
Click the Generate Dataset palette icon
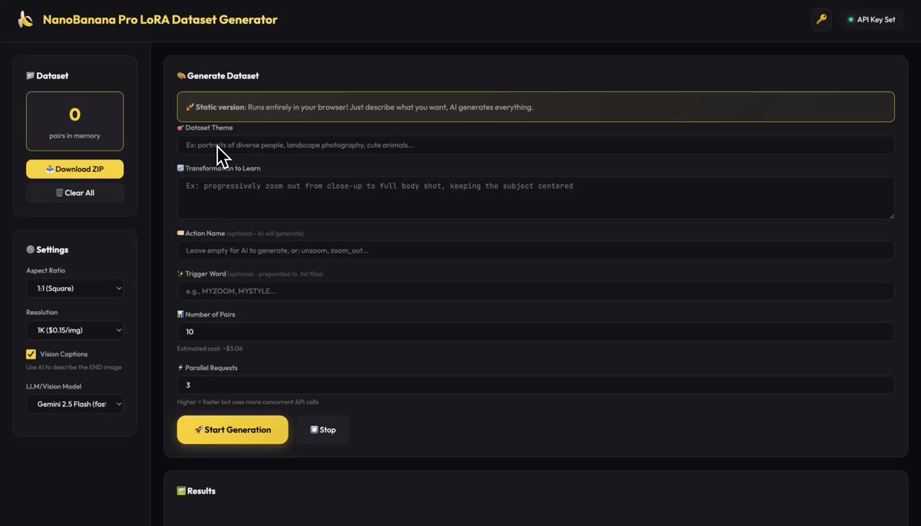tap(181, 76)
